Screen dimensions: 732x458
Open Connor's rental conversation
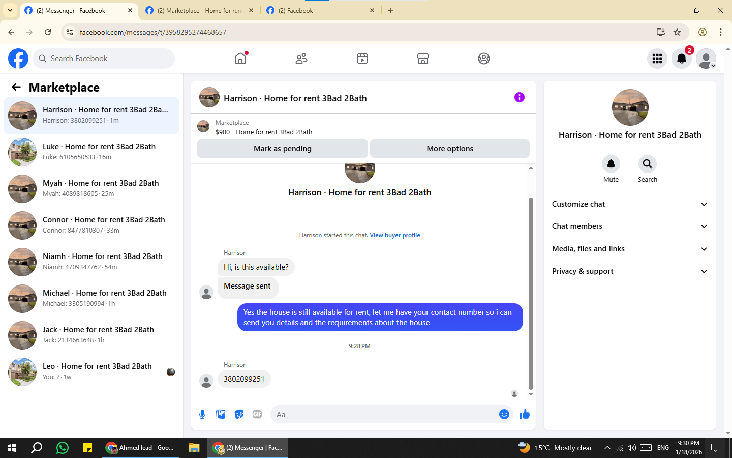click(x=91, y=225)
